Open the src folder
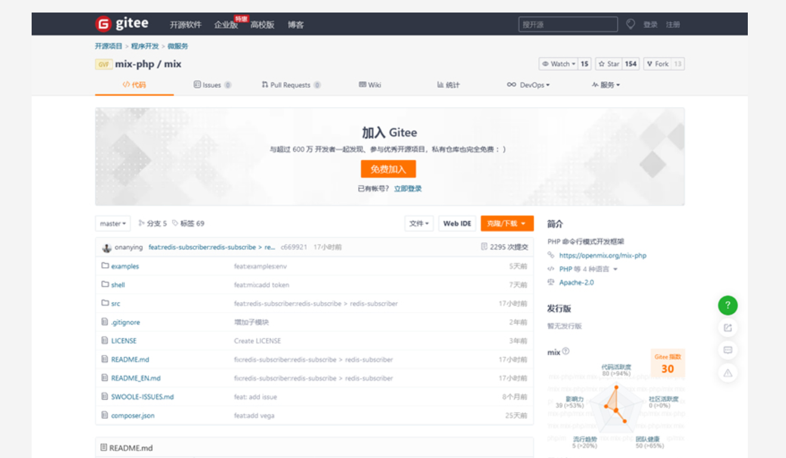The image size is (786, 458). click(x=115, y=304)
